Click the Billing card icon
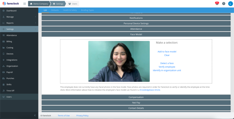This screenshot has height=119, width=234. (x=3, y=41)
